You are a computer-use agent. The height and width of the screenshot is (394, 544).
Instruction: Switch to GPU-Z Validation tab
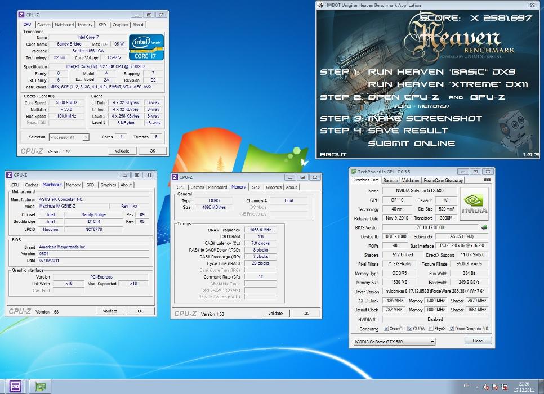click(411, 180)
